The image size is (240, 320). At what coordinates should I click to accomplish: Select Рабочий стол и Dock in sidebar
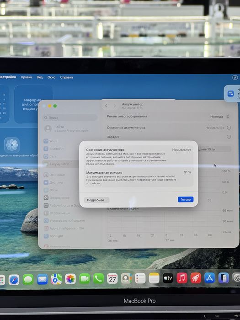point(62,205)
